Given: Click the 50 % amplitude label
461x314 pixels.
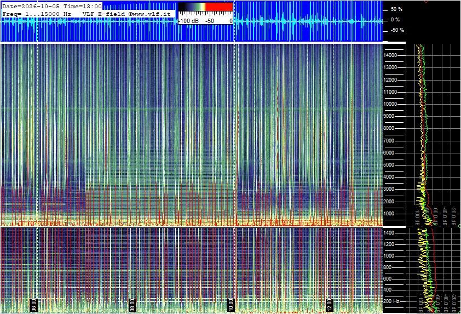Looking at the screenshot, I should [396, 9].
